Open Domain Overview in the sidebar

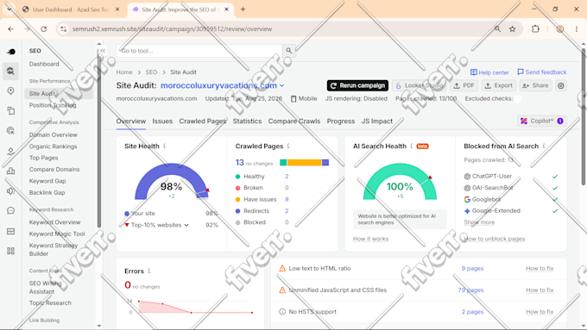coord(54,135)
